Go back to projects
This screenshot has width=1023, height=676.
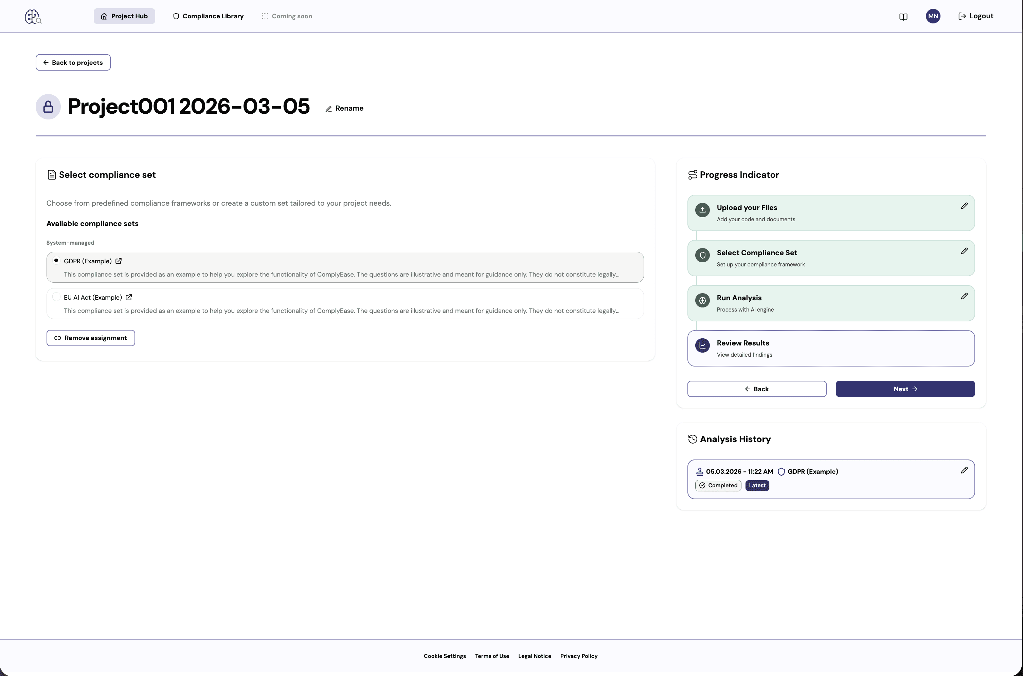coord(73,62)
